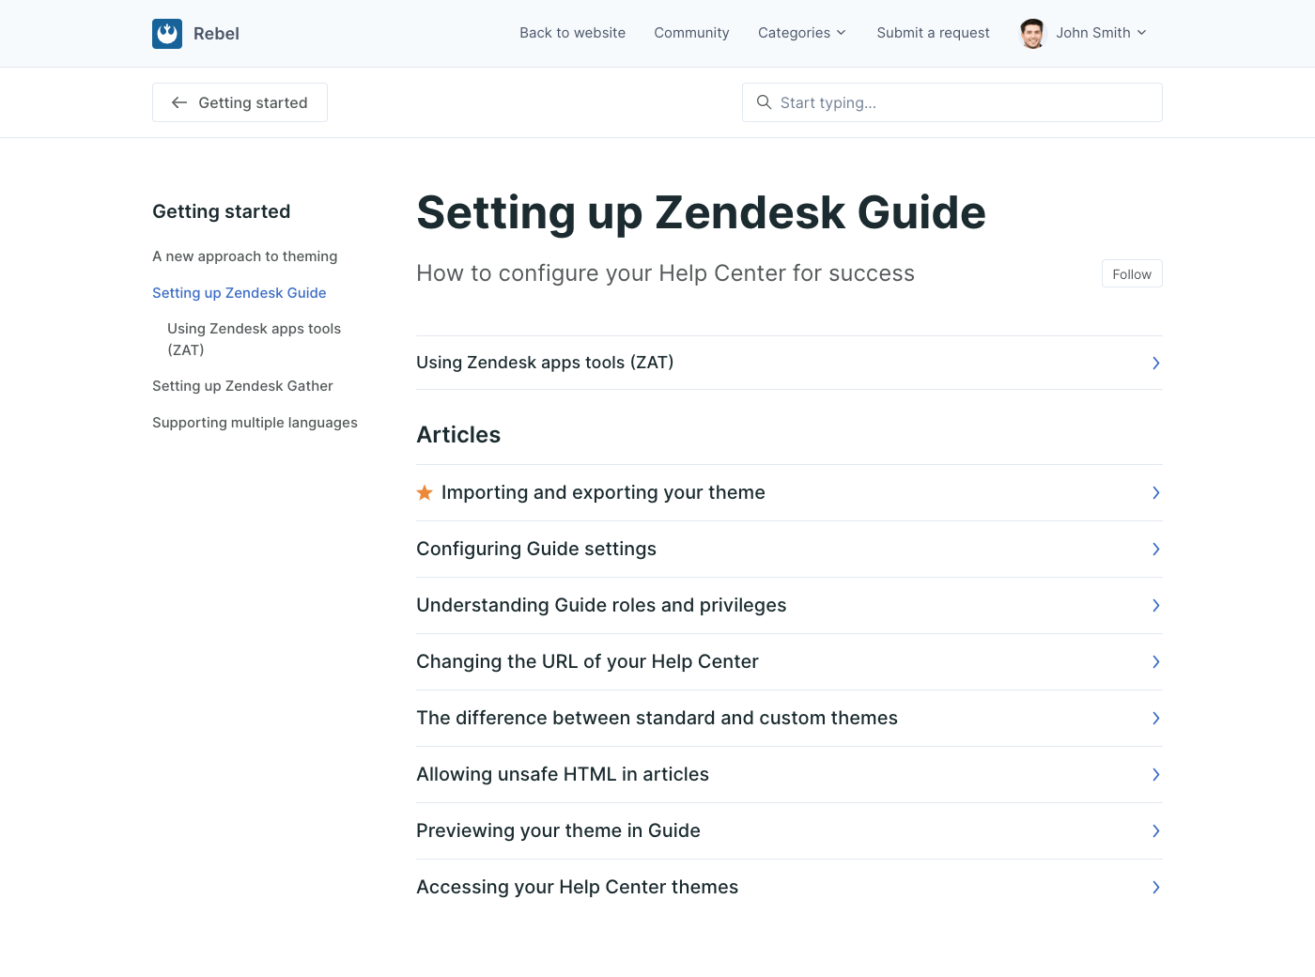Click the orange star beside Importing and exporting
This screenshot has width=1315, height=977.
coord(425,492)
